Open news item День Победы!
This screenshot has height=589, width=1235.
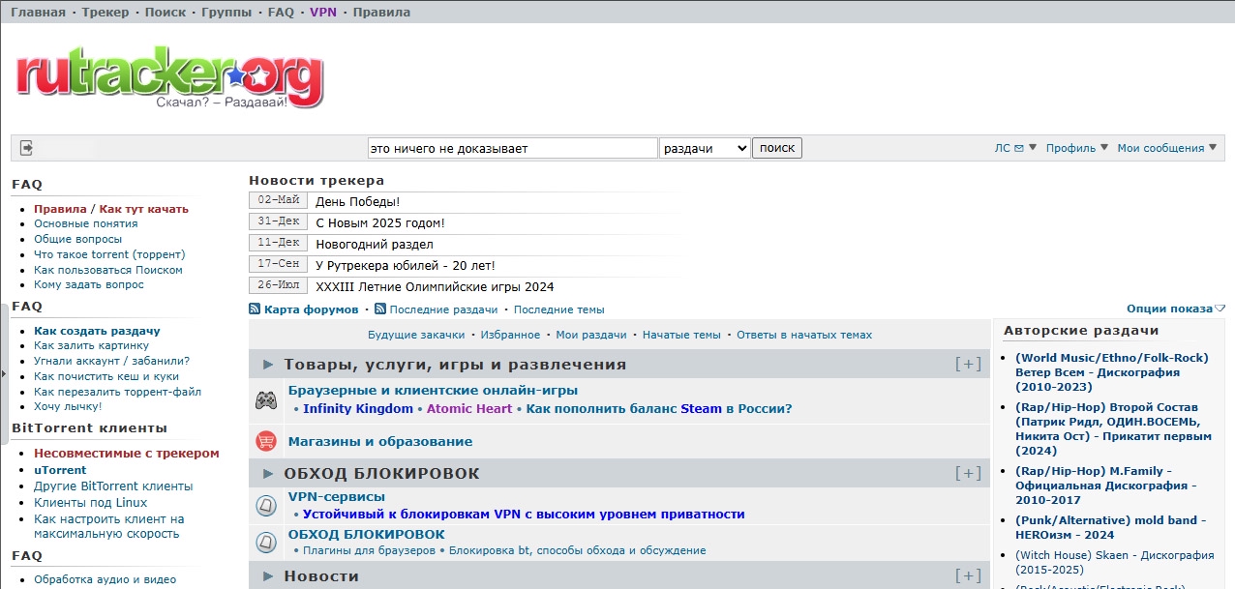357,201
